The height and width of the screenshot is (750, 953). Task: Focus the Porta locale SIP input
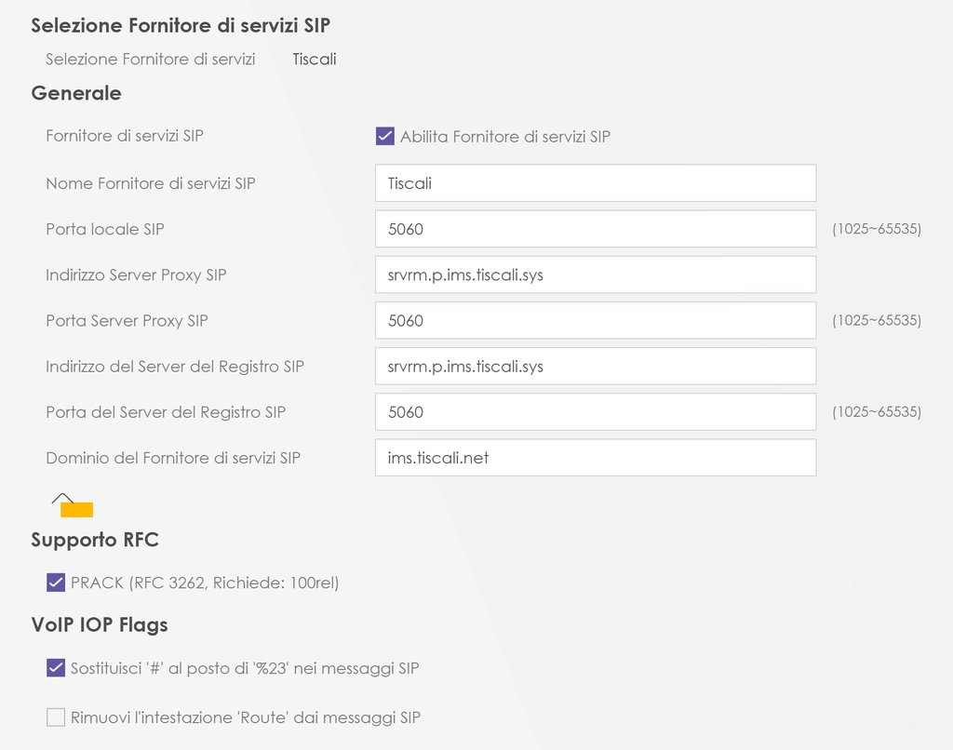coord(595,229)
